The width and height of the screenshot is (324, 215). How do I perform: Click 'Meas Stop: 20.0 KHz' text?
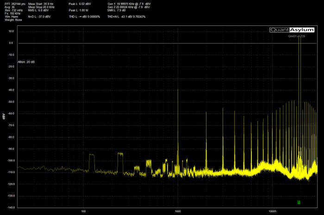(x=41, y=7)
